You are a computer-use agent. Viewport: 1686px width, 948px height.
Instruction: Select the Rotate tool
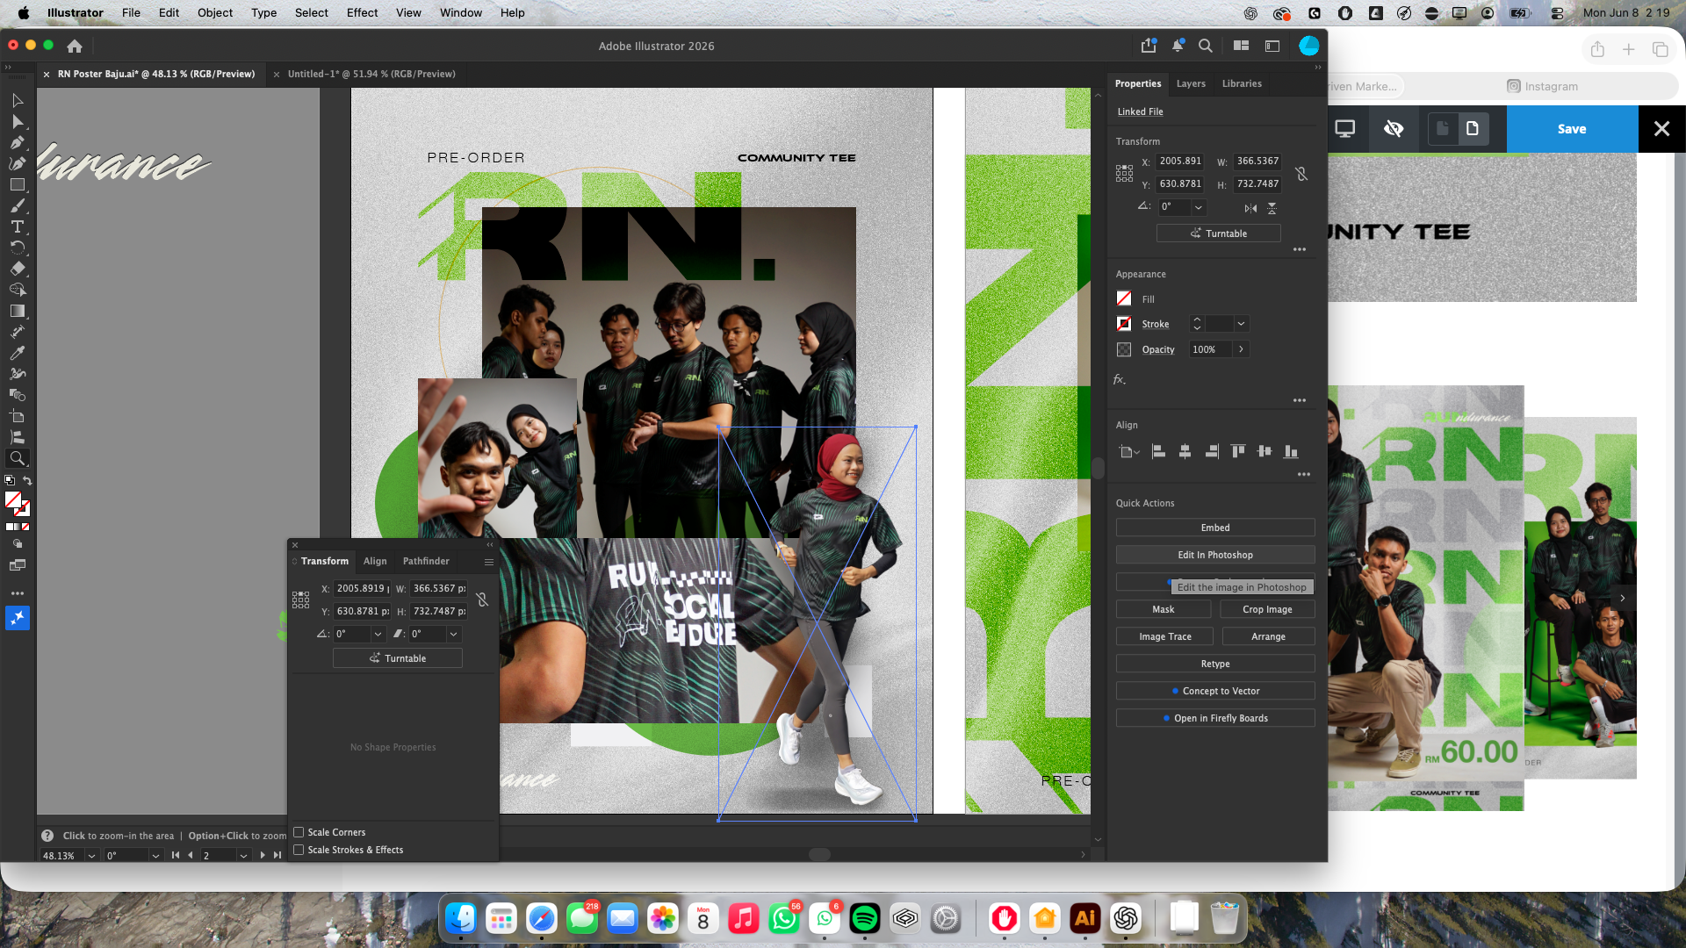coord(18,248)
